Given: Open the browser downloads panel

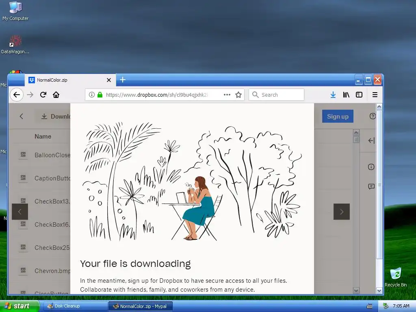Looking at the screenshot, I should click(333, 95).
